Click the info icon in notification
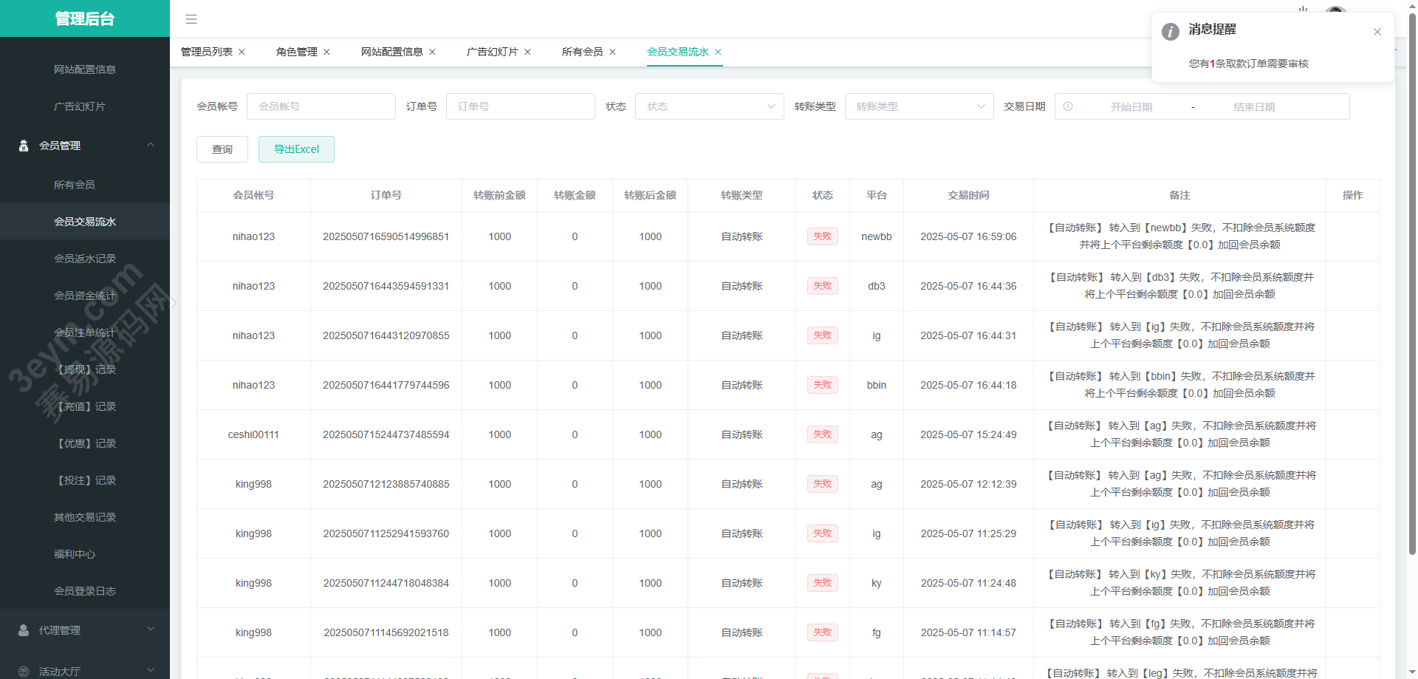 1170,32
